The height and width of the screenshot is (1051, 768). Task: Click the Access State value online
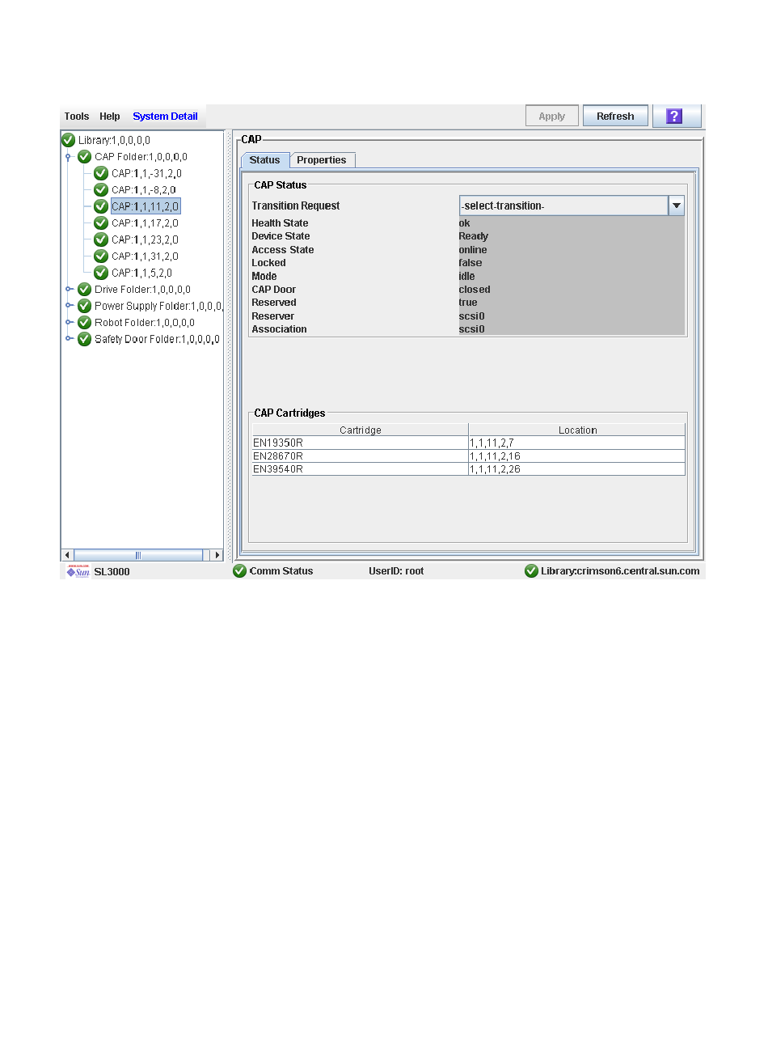pyautogui.click(x=473, y=250)
